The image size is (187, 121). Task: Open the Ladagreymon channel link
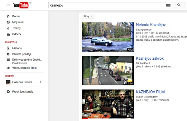[144, 30]
